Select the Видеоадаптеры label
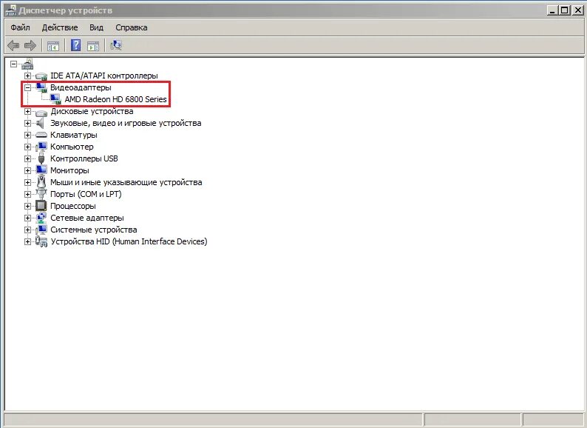The image size is (587, 428). click(81, 88)
